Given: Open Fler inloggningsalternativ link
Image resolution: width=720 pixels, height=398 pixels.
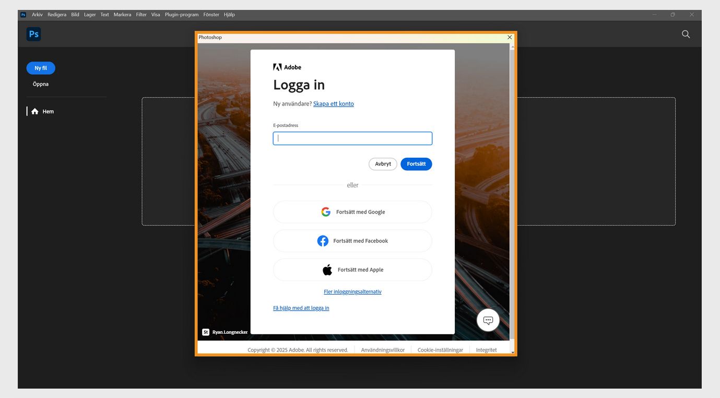Looking at the screenshot, I should (352, 291).
